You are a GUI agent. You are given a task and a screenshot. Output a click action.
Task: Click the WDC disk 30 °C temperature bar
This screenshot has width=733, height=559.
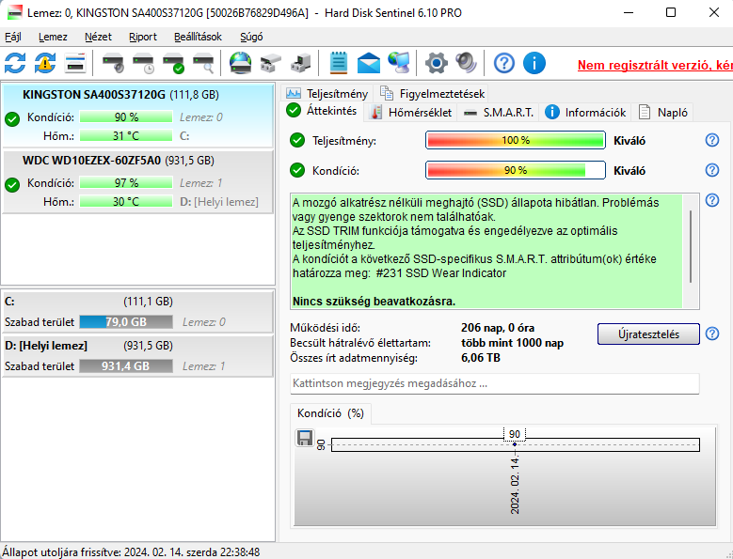pos(126,202)
